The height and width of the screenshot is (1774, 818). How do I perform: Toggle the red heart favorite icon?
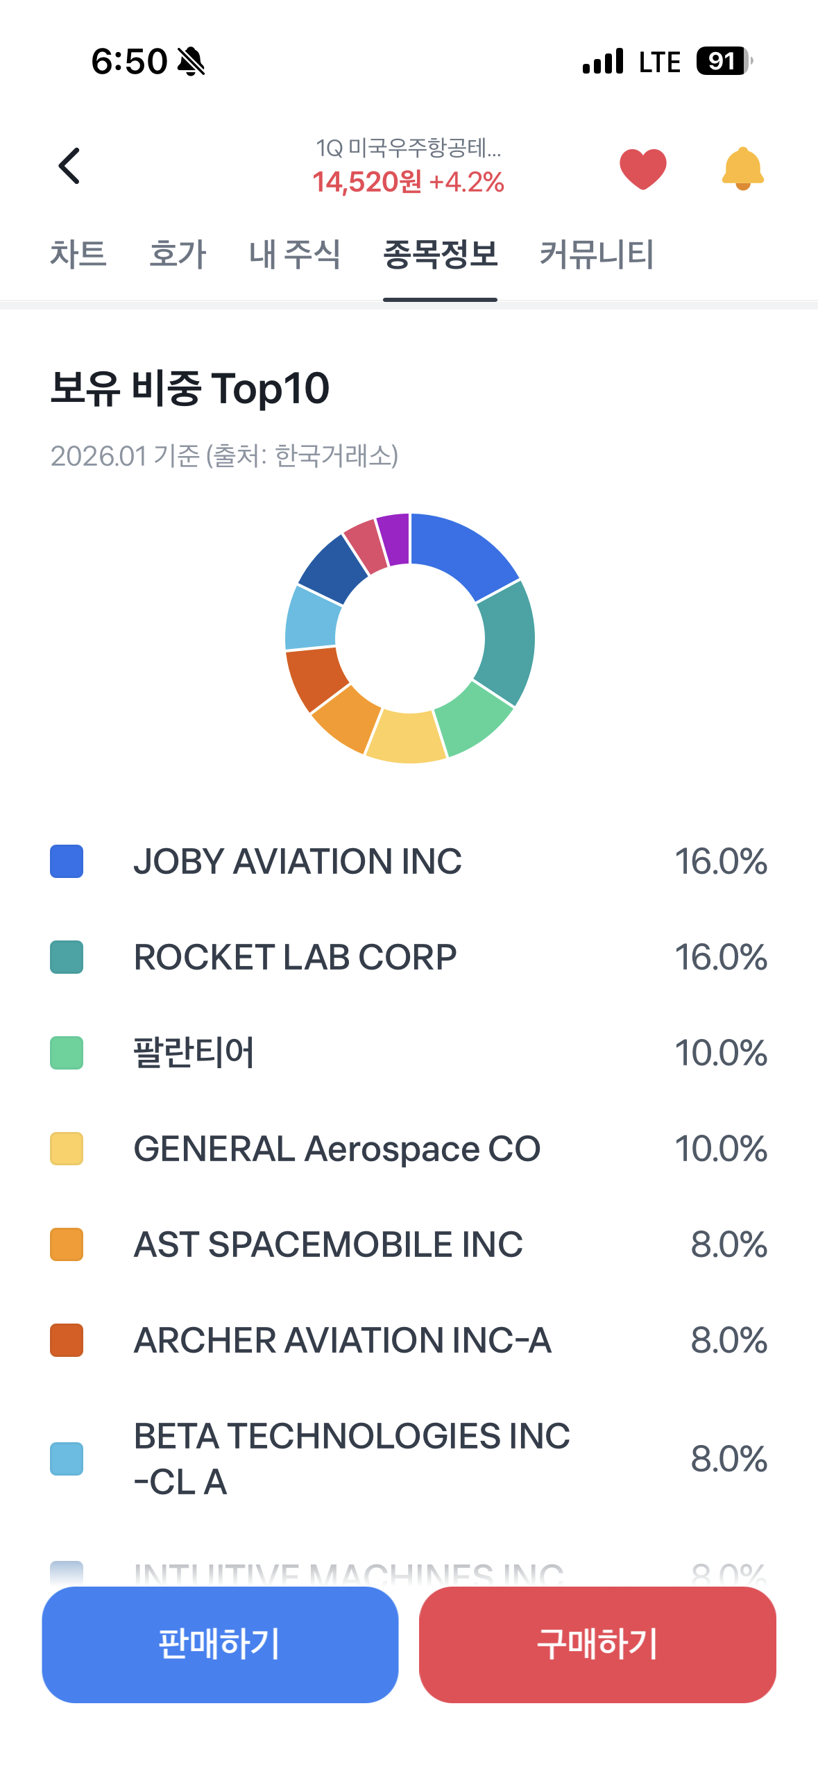pyautogui.click(x=642, y=168)
